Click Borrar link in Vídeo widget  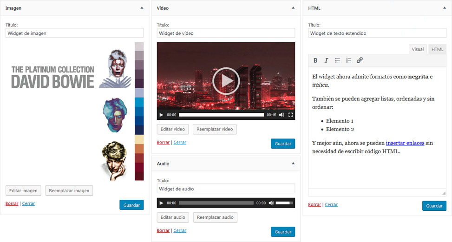[163, 142]
